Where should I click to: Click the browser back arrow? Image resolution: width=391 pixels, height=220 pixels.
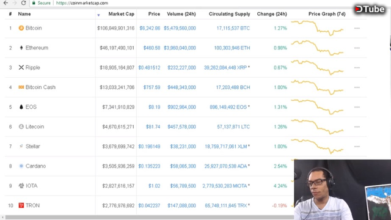point(5,2)
